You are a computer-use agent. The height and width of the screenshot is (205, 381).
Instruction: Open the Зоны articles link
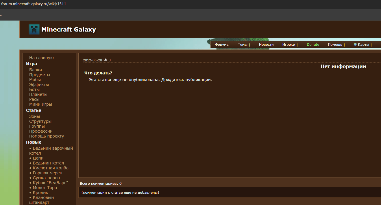coord(35,116)
